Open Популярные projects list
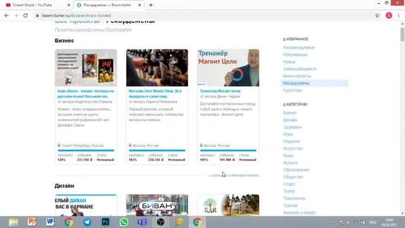405x228 pixels. click(295, 54)
